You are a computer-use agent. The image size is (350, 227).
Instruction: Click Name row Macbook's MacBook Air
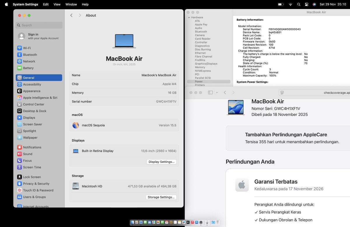tap(124, 75)
